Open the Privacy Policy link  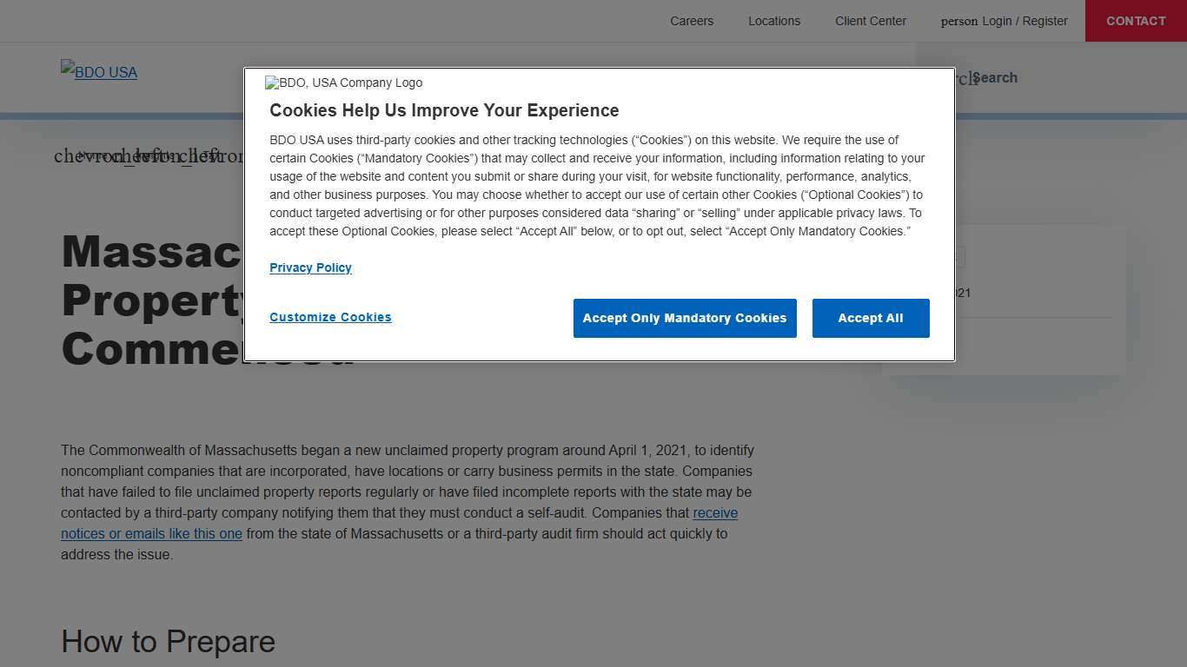[x=310, y=267]
